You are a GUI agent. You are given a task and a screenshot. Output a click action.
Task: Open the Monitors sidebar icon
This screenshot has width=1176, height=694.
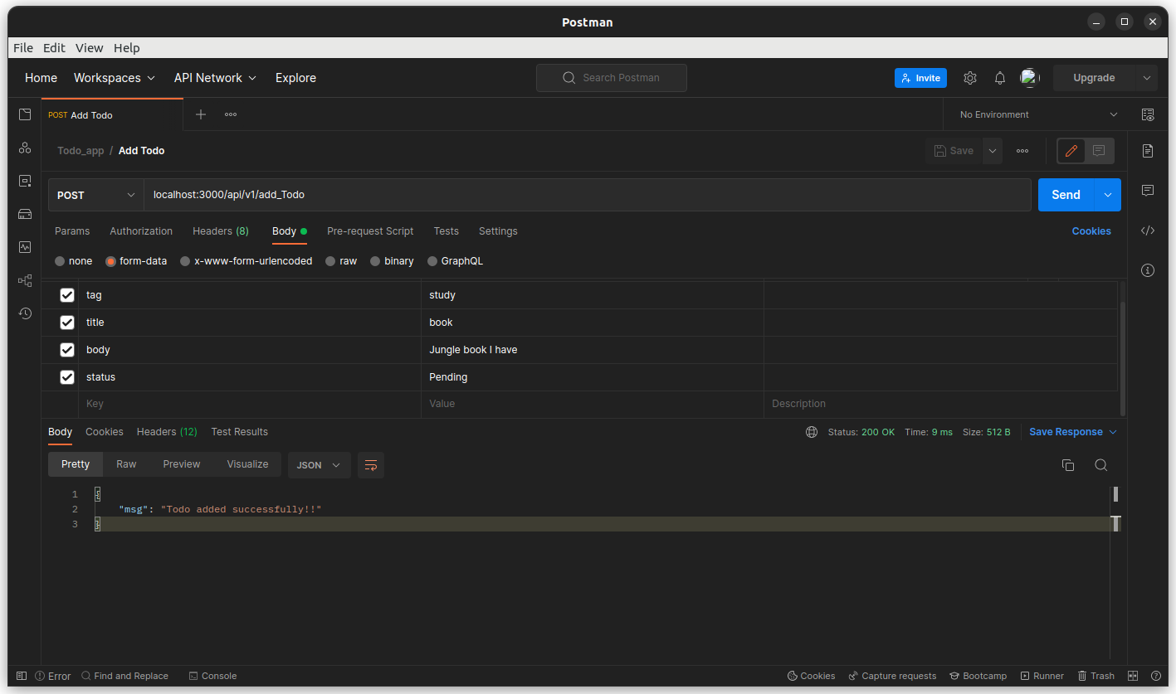(25, 247)
